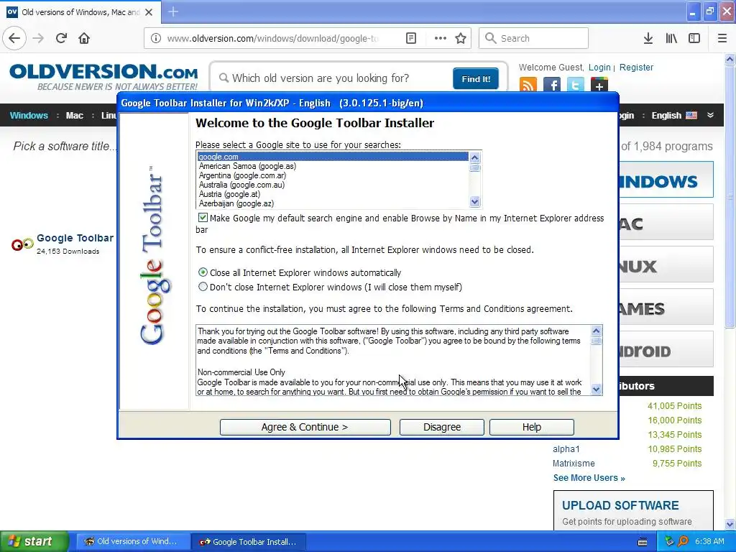The height and width of the screenshot is (552, 736).
Task: Click Agree & Continue button
Action: [305, 427]
